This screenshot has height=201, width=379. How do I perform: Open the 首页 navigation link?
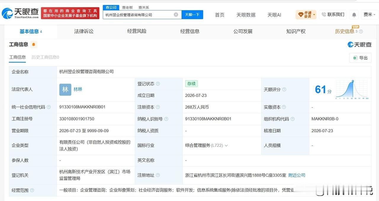220,15
